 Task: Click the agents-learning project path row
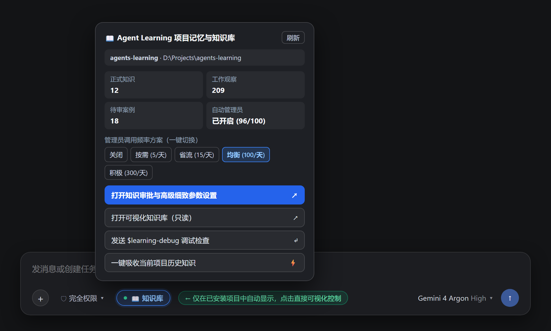click(204, 58)
